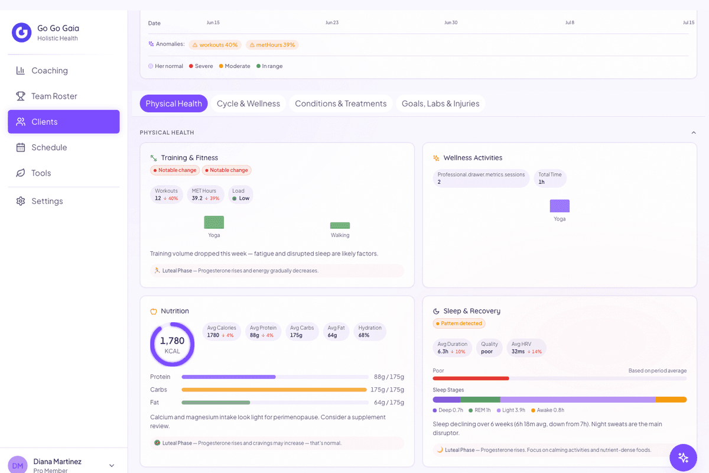Click the Hydration 68% chip

(x=370, y=332)
